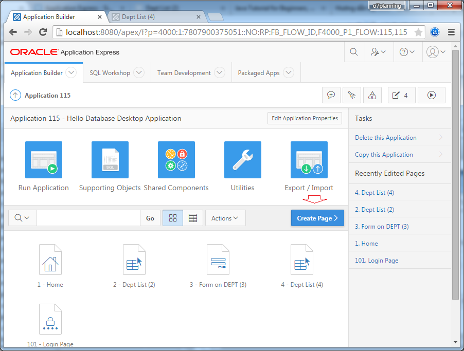
Task: Click the Team Development menu tab
Action: coord(184,73)
